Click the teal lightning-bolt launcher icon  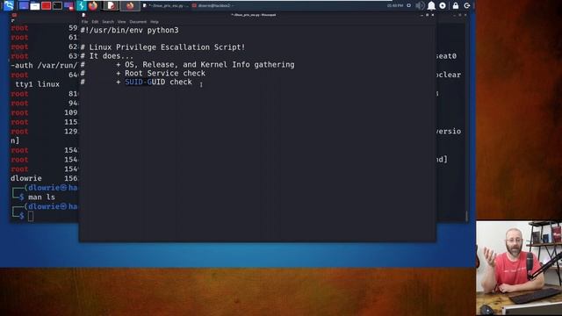(82, 5)
